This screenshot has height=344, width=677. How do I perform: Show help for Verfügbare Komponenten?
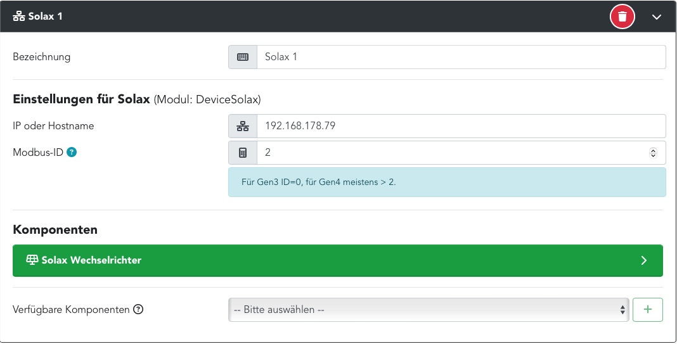click(x=138, y=309)
